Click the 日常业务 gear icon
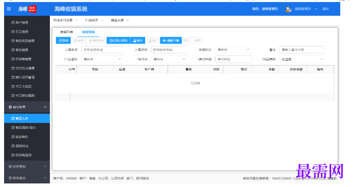Viewport: 353px width, 187px height. coord(10,107)
